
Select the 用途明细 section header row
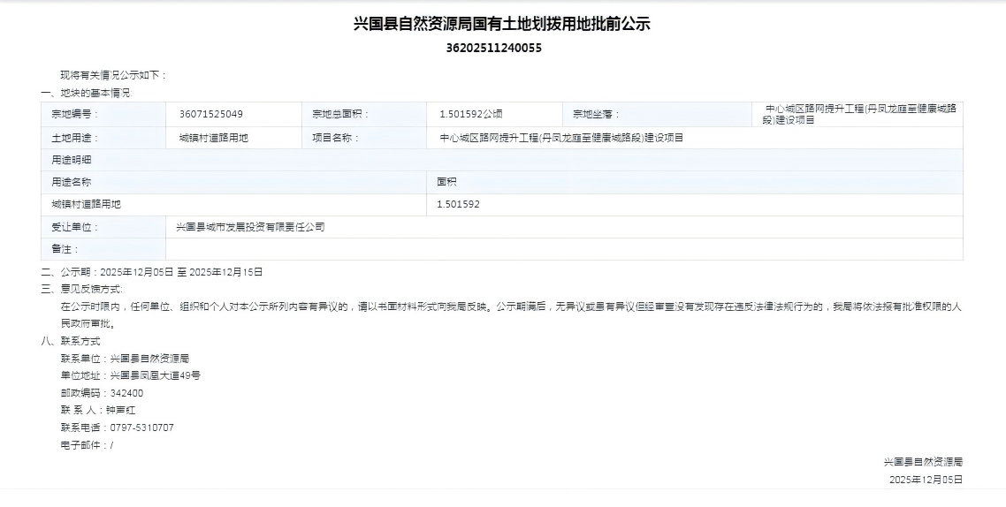pyautogui.click(x=501, y=160)
